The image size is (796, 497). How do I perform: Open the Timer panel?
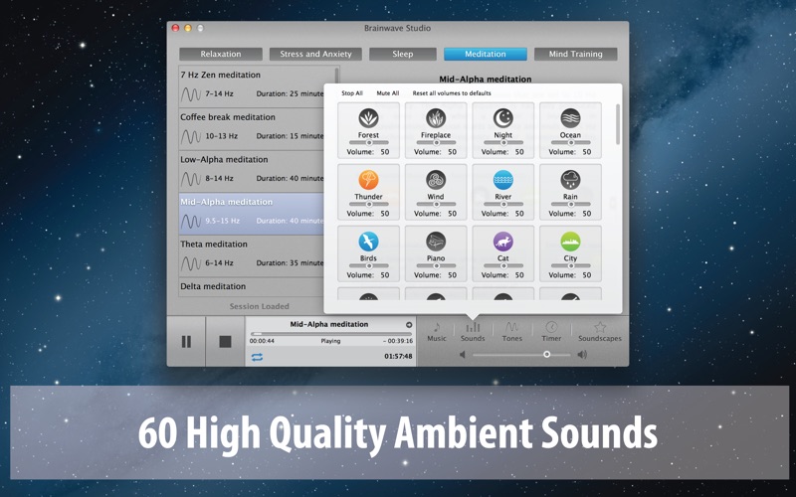click(551, 331)
